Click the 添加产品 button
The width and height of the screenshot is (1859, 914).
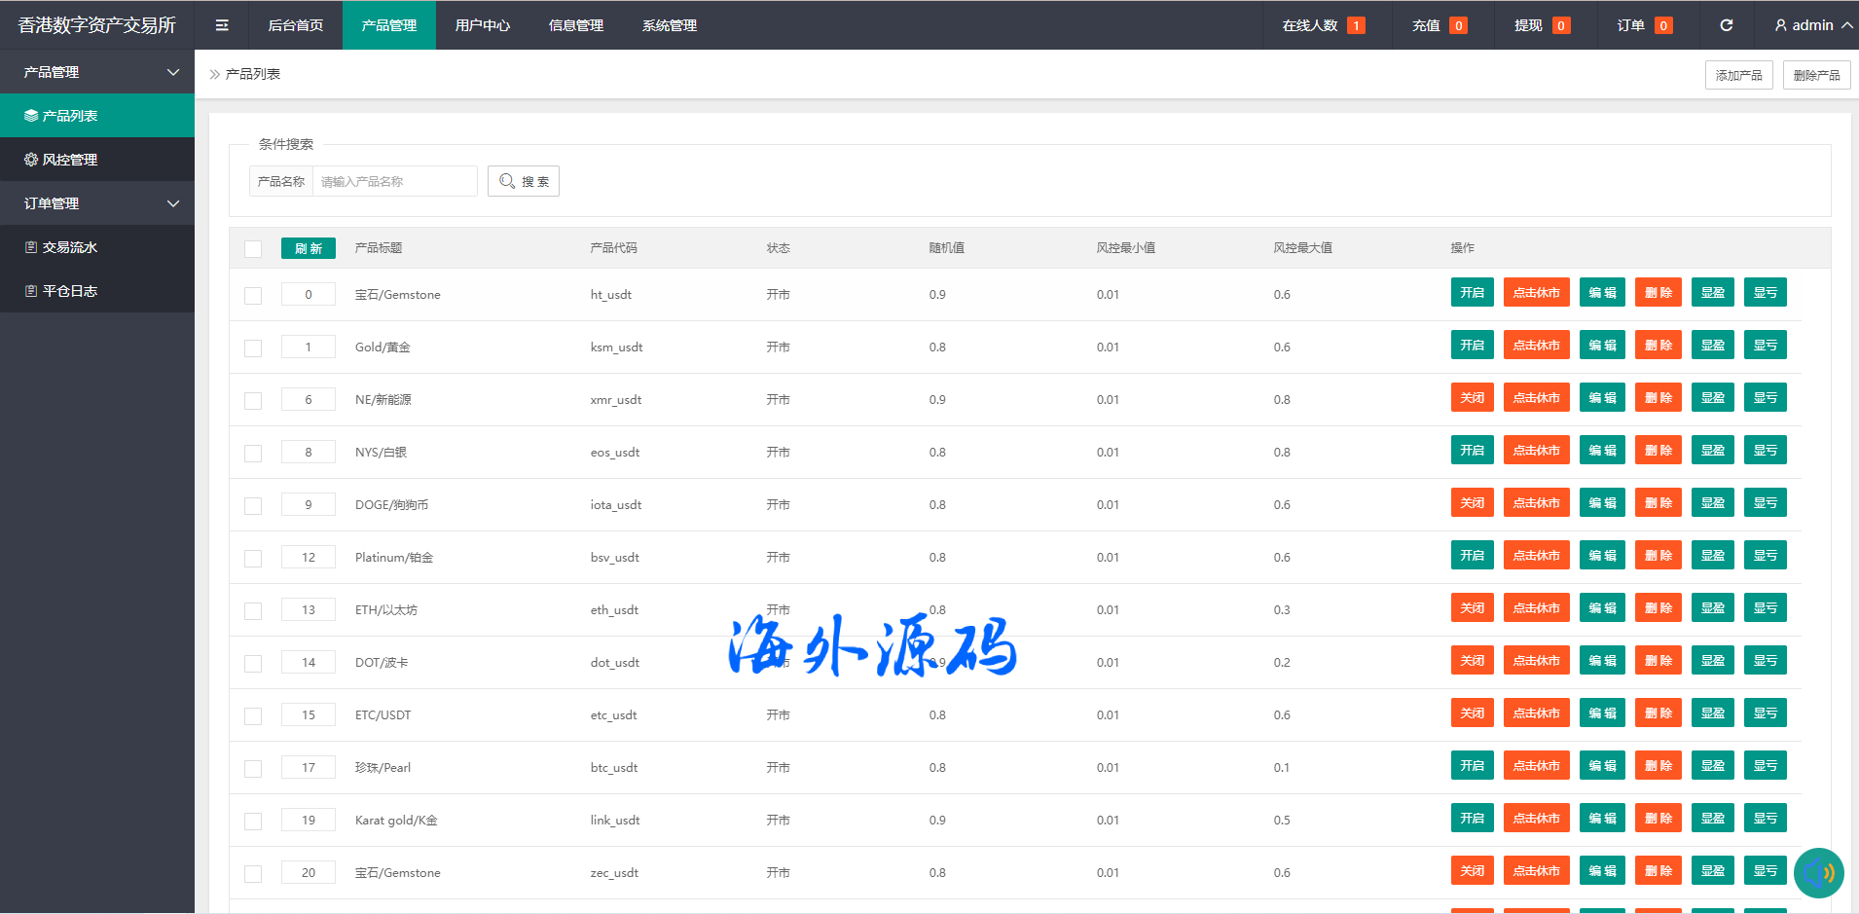point(1738,75)
